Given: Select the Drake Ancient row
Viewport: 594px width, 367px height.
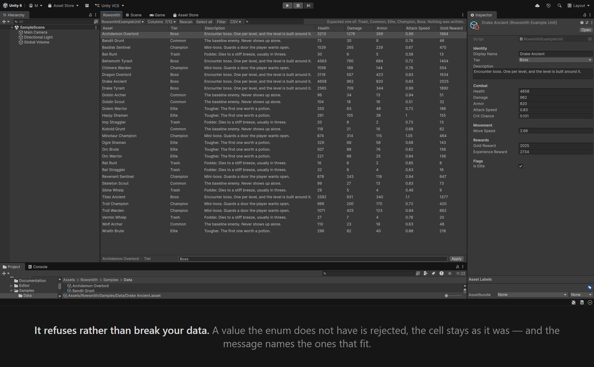Looking at the screenshot, I should click(x=283, y=82).
